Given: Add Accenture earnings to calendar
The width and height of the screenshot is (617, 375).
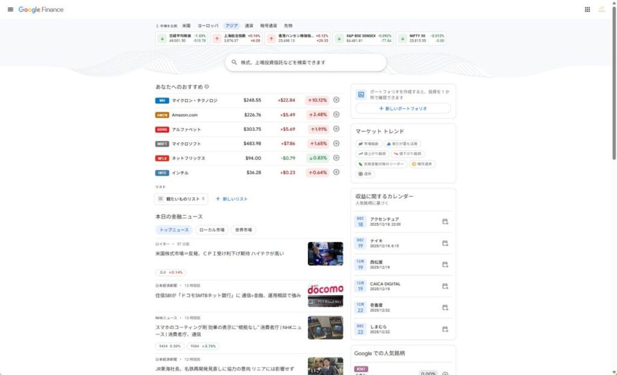Looking at the screenshot, I should 445,222.
